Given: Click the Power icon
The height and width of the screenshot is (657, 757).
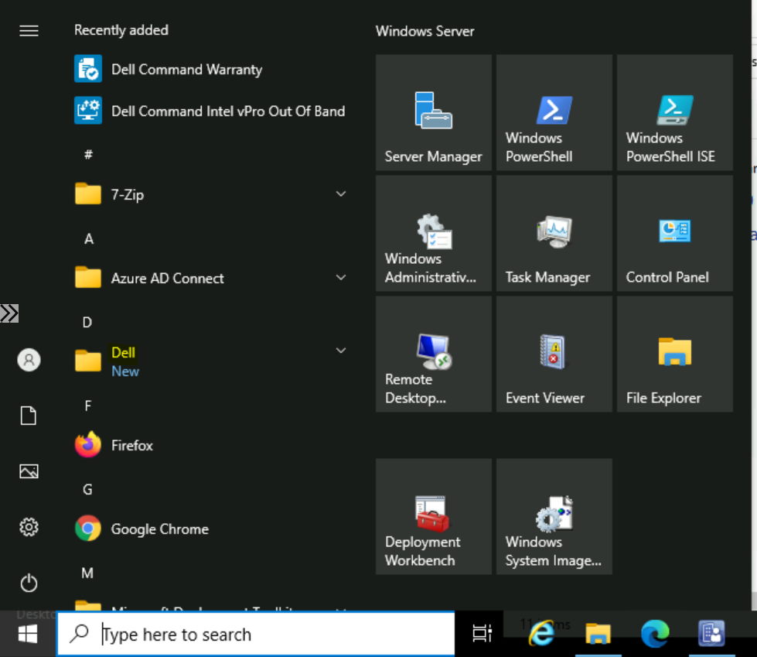Looking at the screenshot, I should tap(29, 583).
